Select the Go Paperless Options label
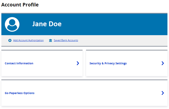169x109 pixels. [20, 93]
